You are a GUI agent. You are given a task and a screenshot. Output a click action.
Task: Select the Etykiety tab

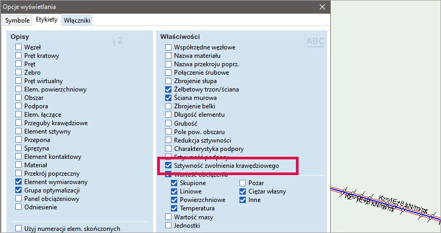[46, 20]
